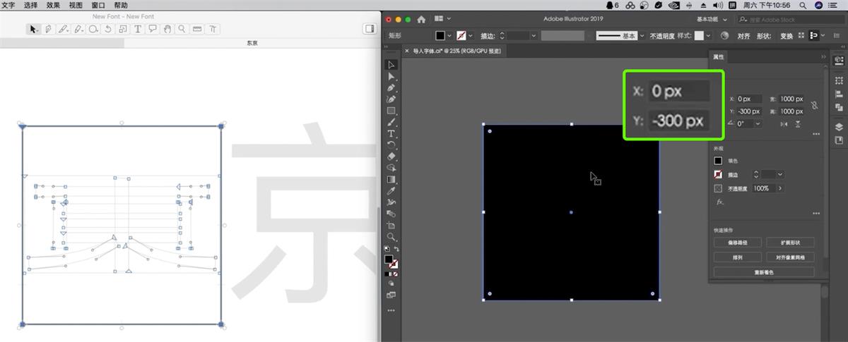Open the Align panel icon in dock

pos(839,94)
